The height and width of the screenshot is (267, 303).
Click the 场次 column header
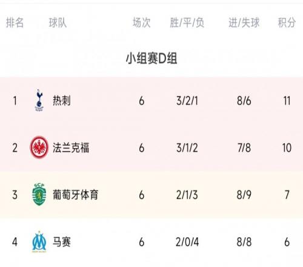142,22
